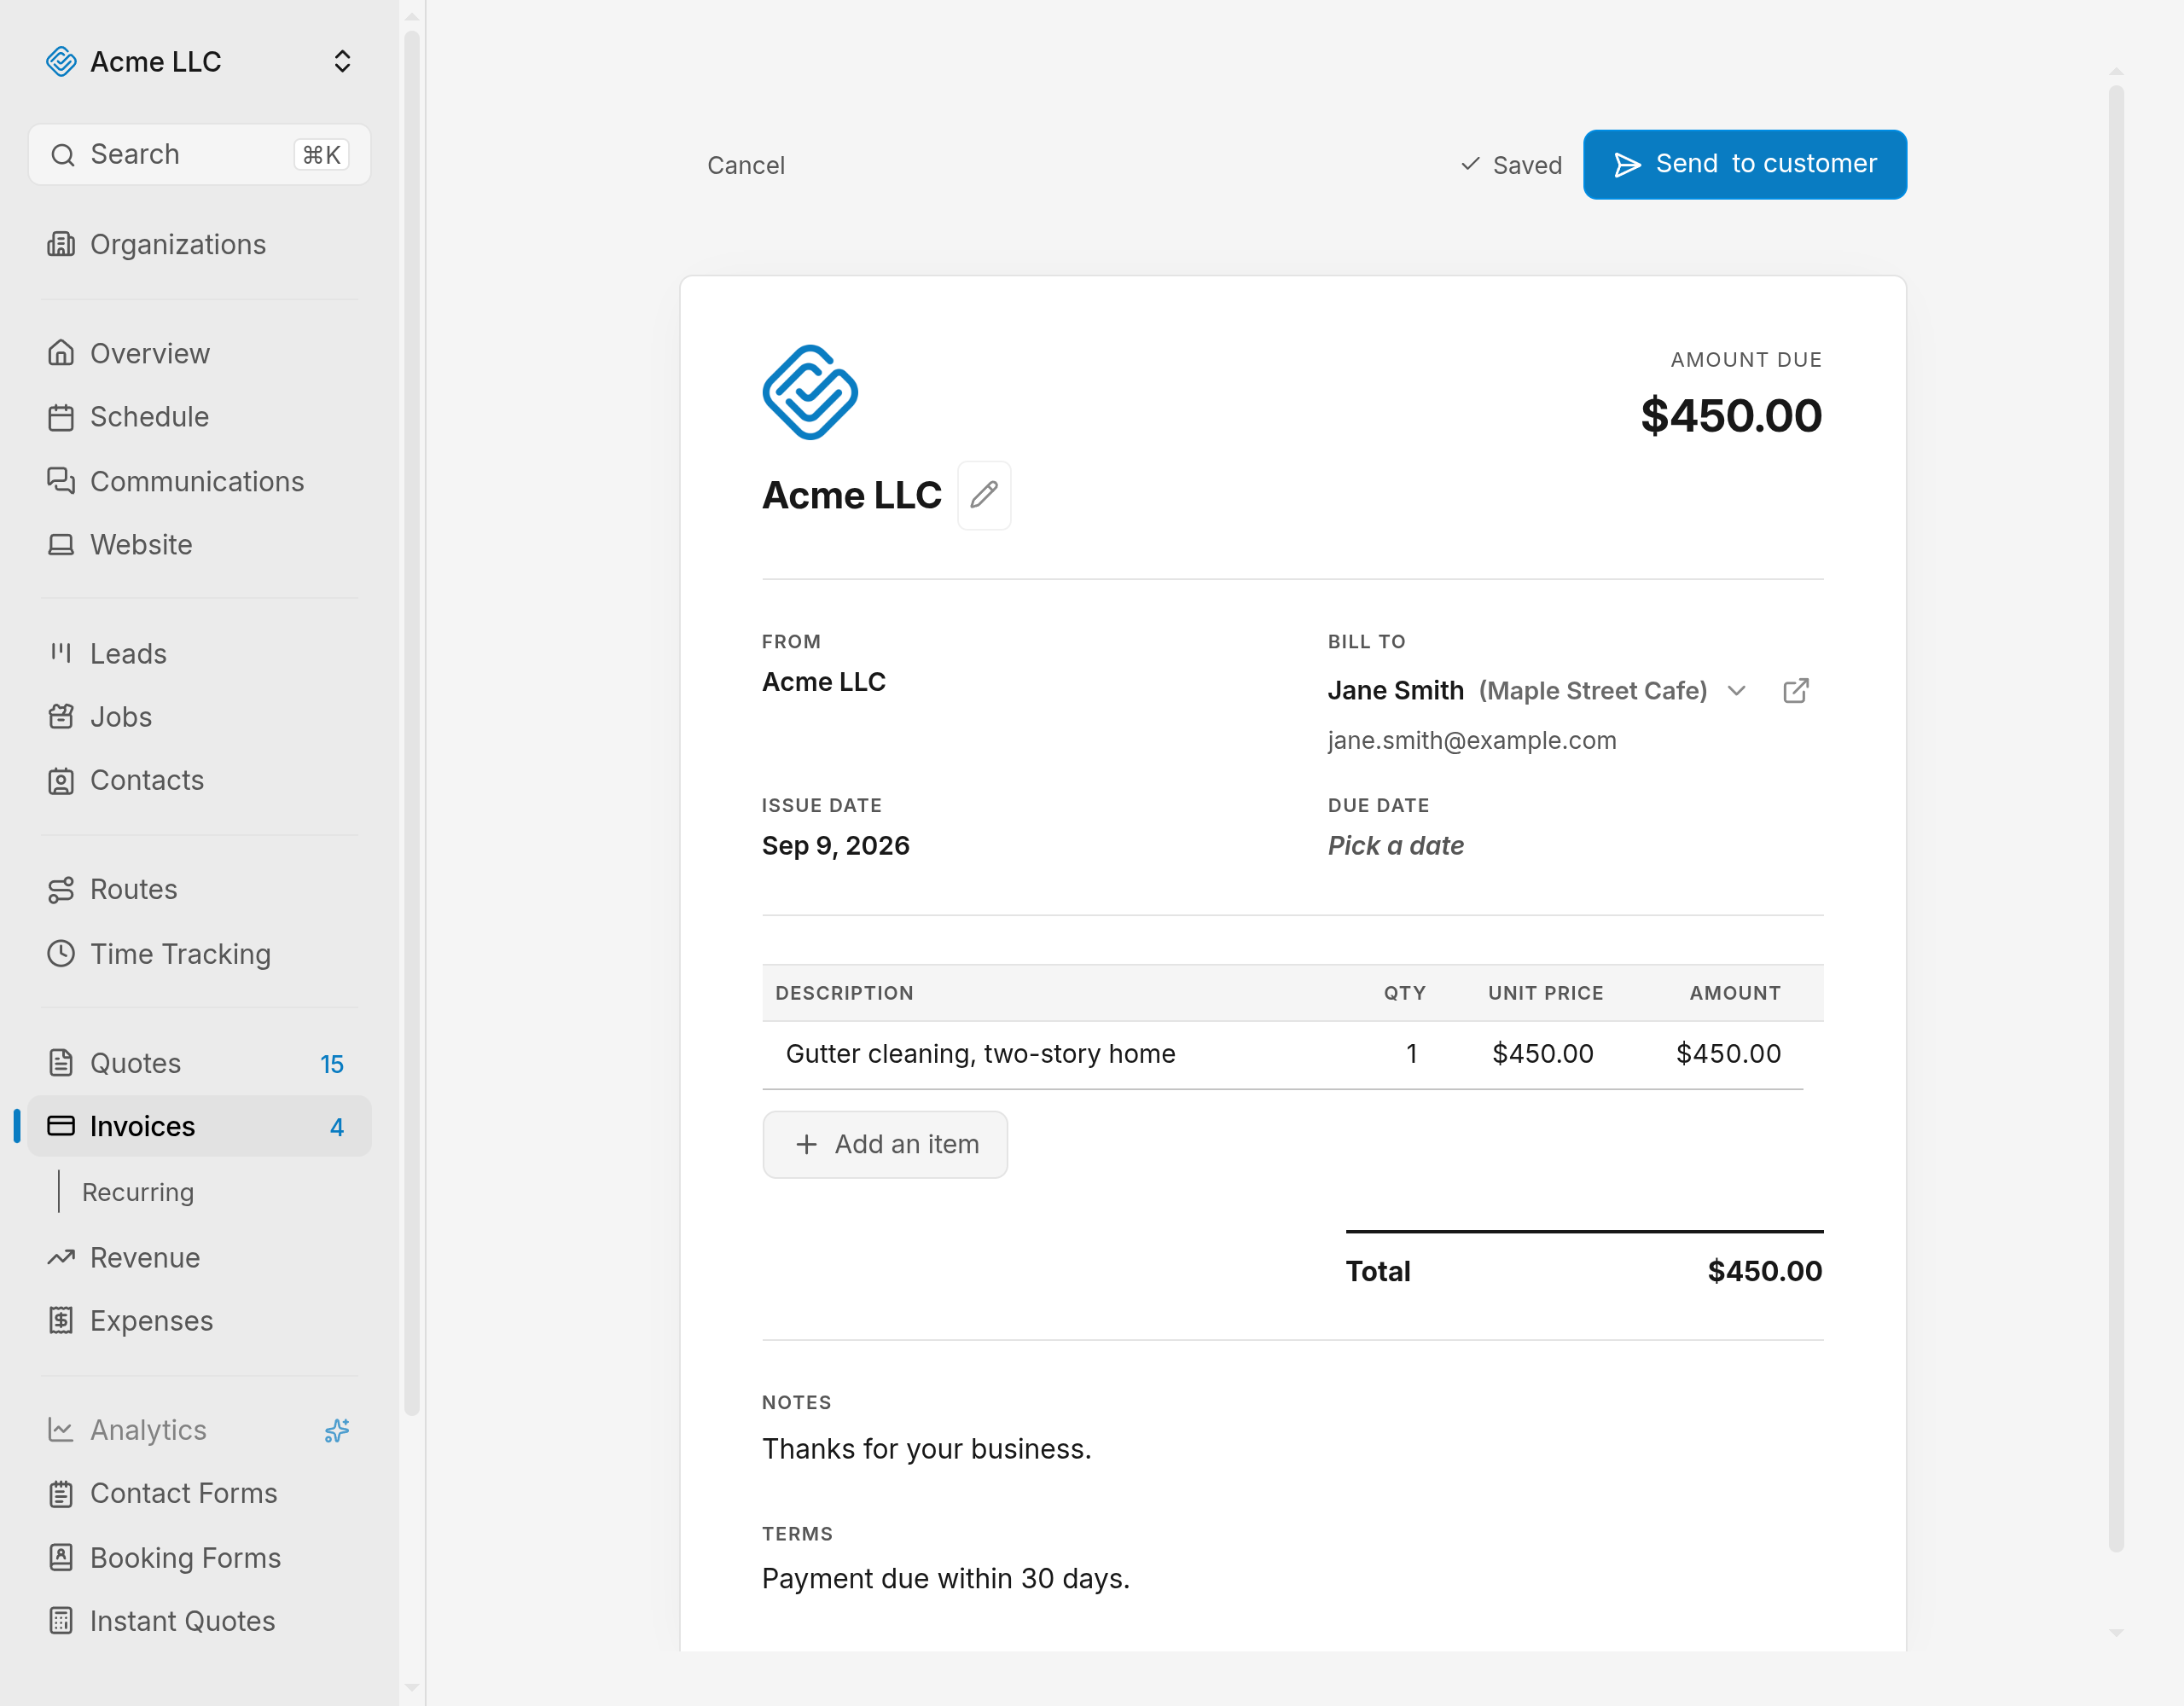2184x1706 pixels.
Task: Click jane.smith@example.com email
Action: pyautogui.click(x=1471, y=740)
